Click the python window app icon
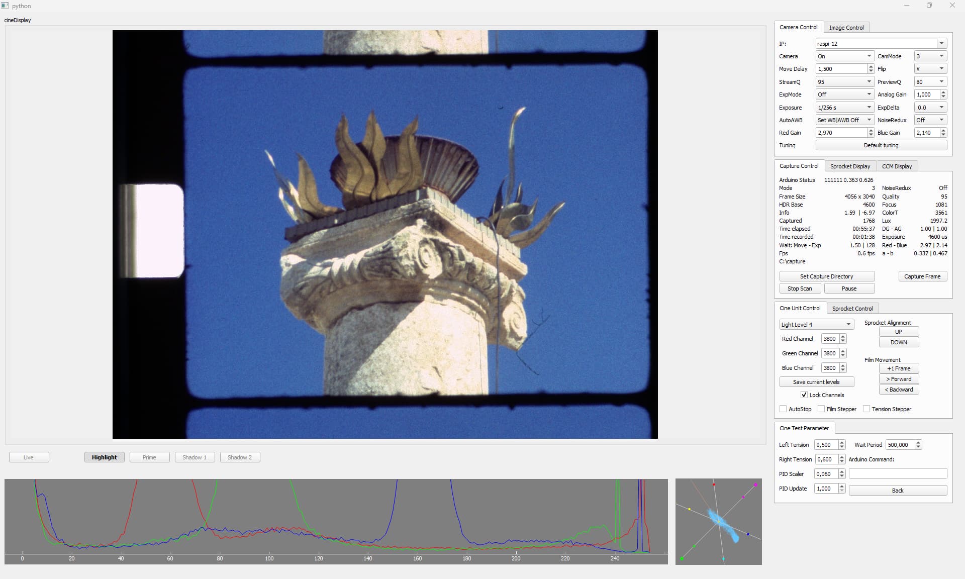Image resolution: width=965 pixels, height=579 pixels. pos(5,6)
